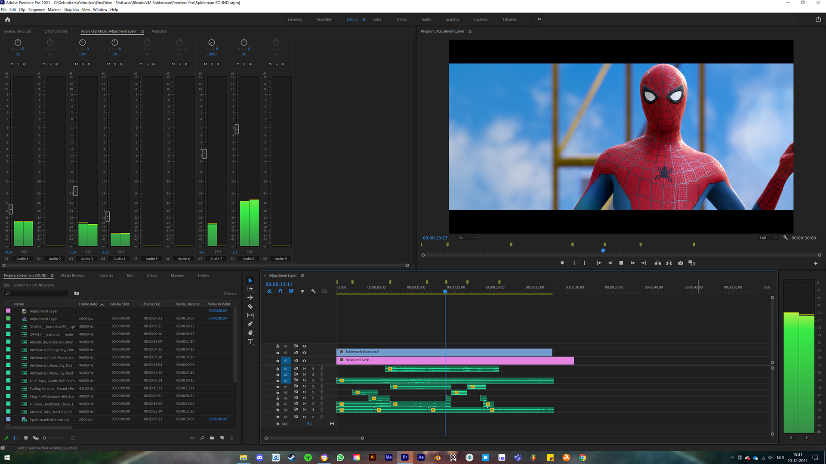Solo Audio 8 in the clip mixer

click(x=244, y=64)
